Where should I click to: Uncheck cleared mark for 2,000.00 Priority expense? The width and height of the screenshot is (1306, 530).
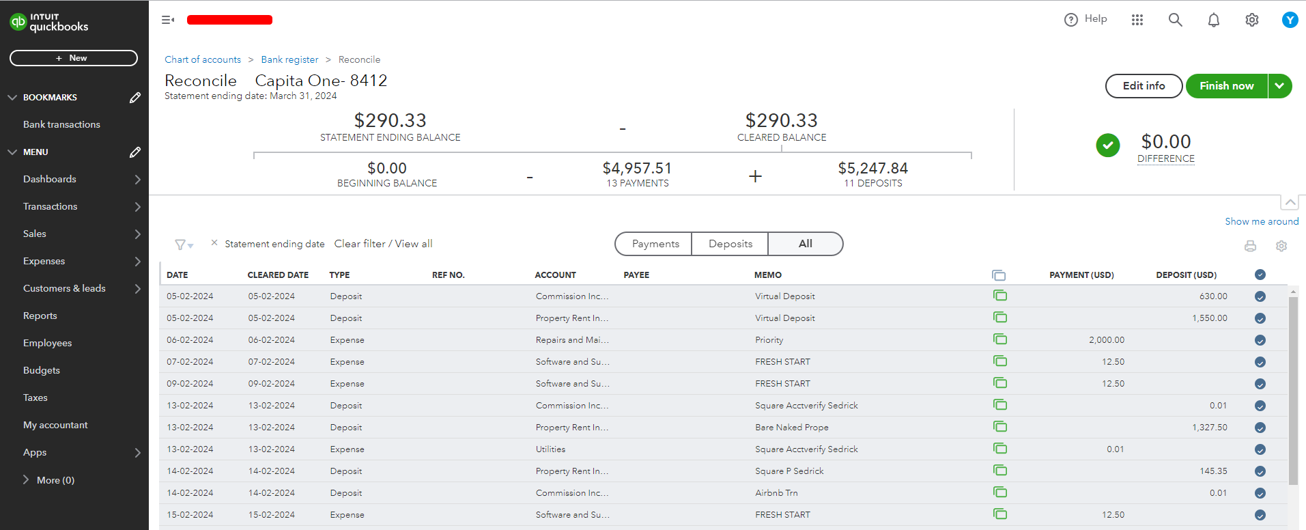pos(1260,340)
